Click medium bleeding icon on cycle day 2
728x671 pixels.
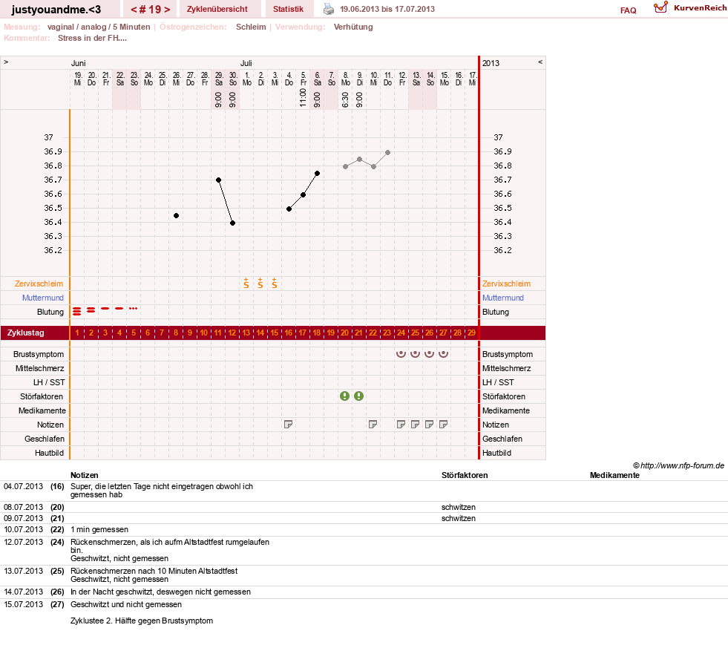(x=91, y=310)
